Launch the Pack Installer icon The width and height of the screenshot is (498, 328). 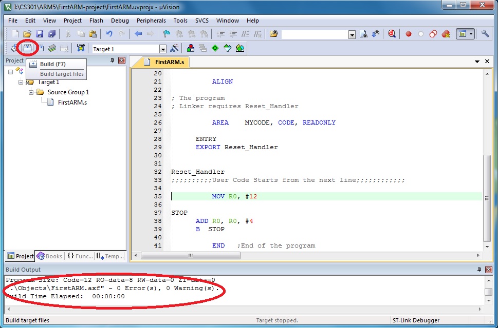click(x=240, y=49)
